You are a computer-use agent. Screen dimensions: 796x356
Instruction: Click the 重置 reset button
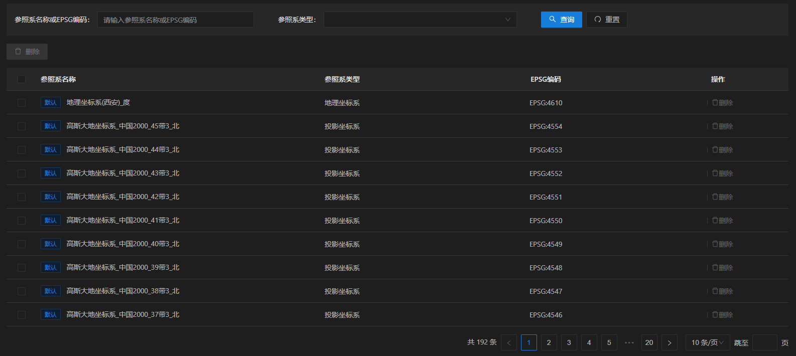[x=606, y=20]
